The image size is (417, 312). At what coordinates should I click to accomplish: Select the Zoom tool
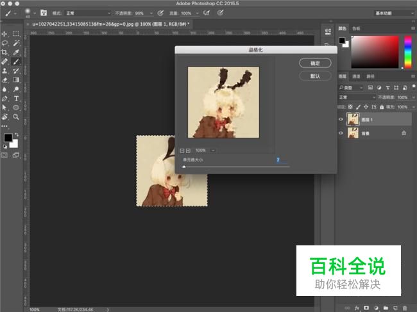click(16, 117)
